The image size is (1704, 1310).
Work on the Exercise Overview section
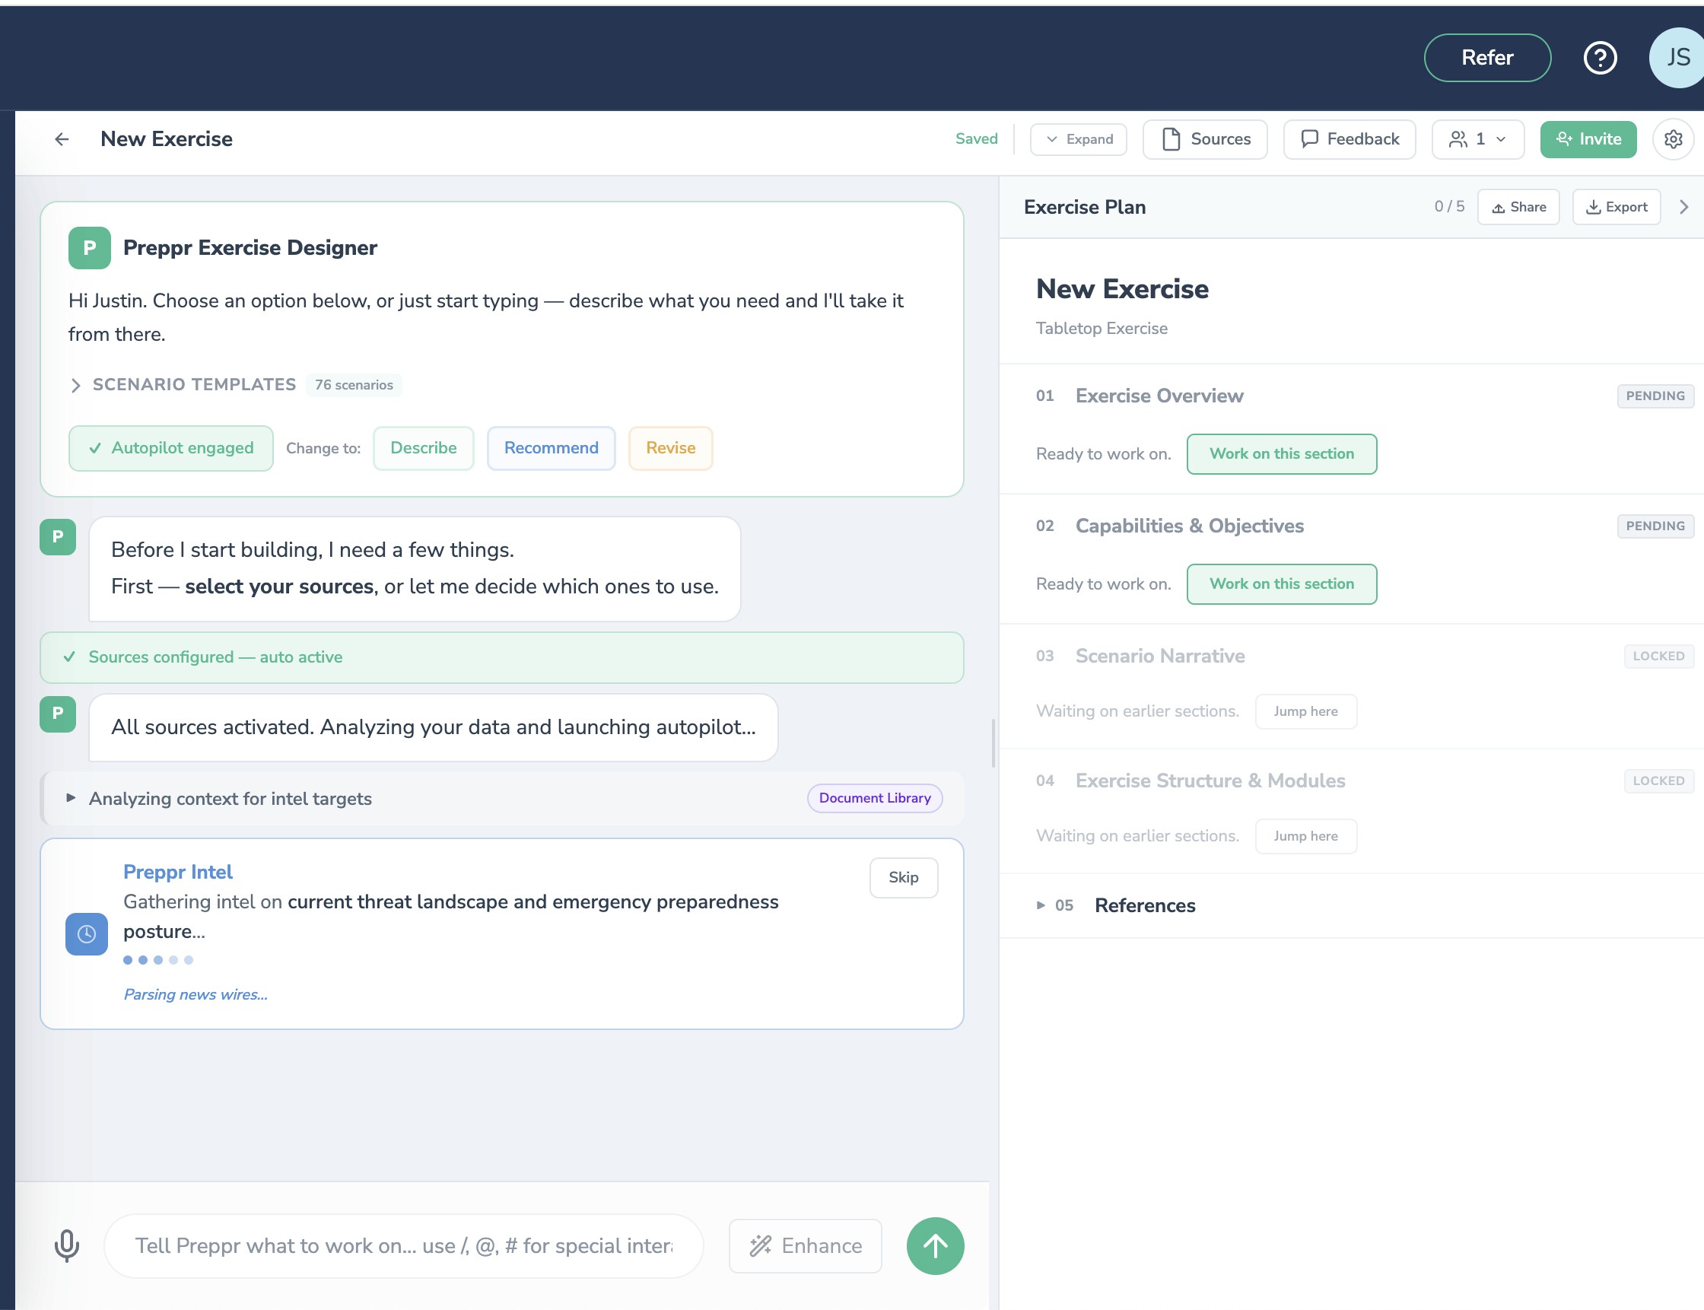(1281, 454)
